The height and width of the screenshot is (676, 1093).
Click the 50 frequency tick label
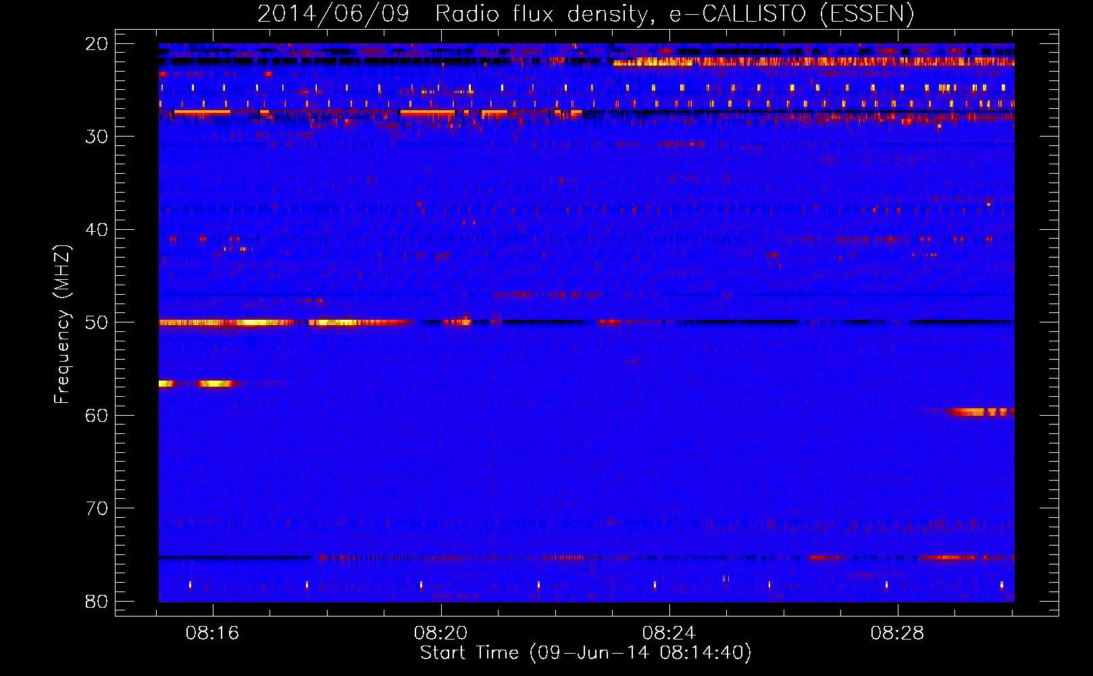pyautogui.click(x=97, y=322)
